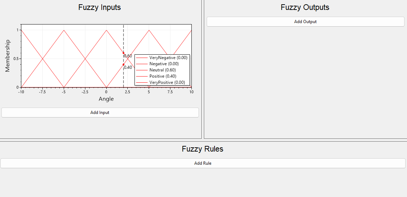Click the Fuzzy Outputs heading
The height and width of the screenshot is (197, 407).
click(x=305, y=7)
